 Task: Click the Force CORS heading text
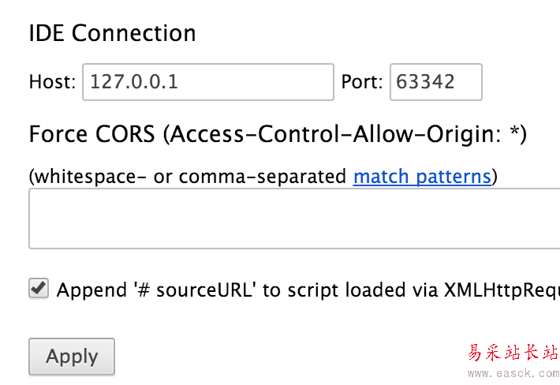(91, 134)
